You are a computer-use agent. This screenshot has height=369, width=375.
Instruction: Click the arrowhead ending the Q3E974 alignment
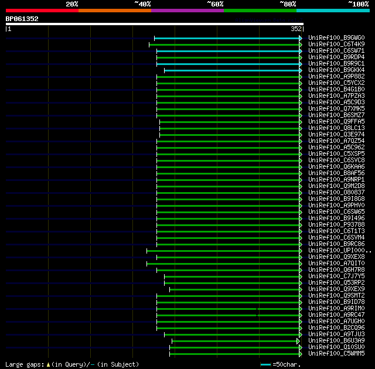[301, 135]
